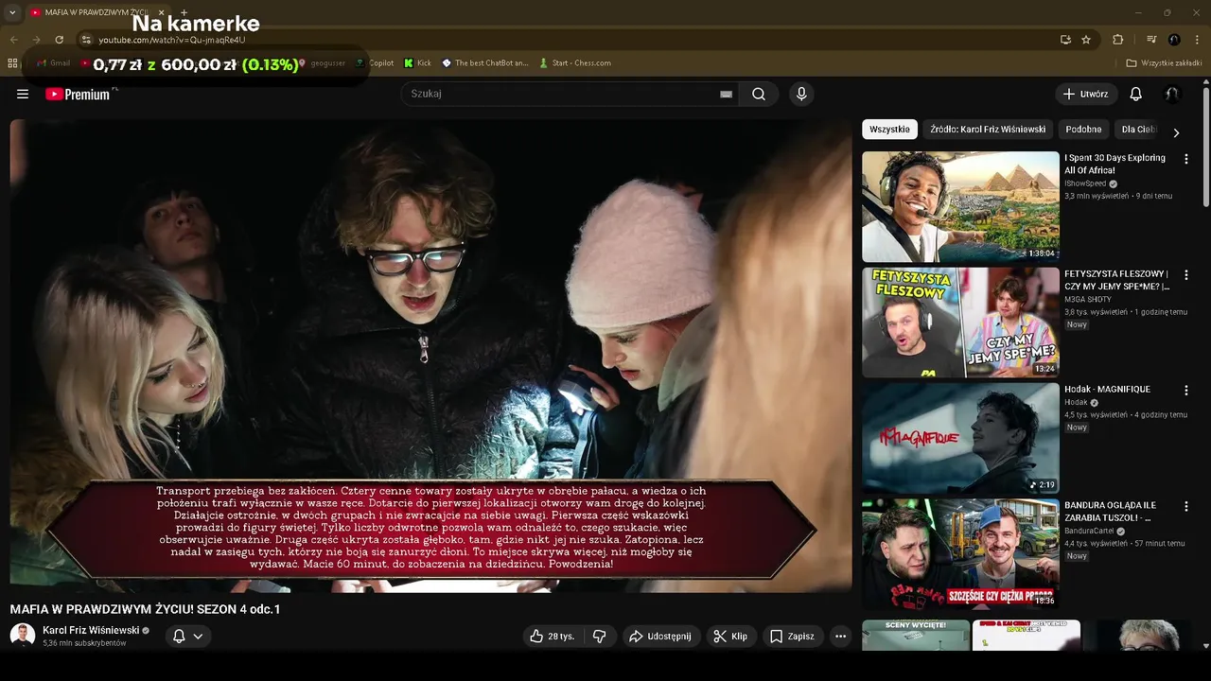Click the youtube.com address bar URL
The width and height of the screenshot is (1211, 681).
pos(172,40)
